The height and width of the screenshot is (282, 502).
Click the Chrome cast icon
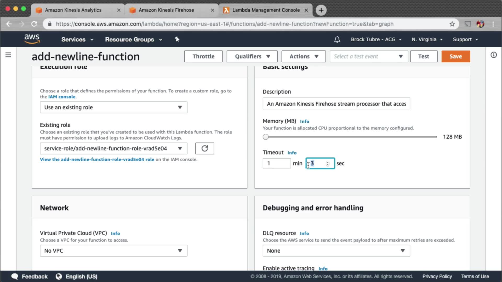pyautogui.click(x=467, y=24)
